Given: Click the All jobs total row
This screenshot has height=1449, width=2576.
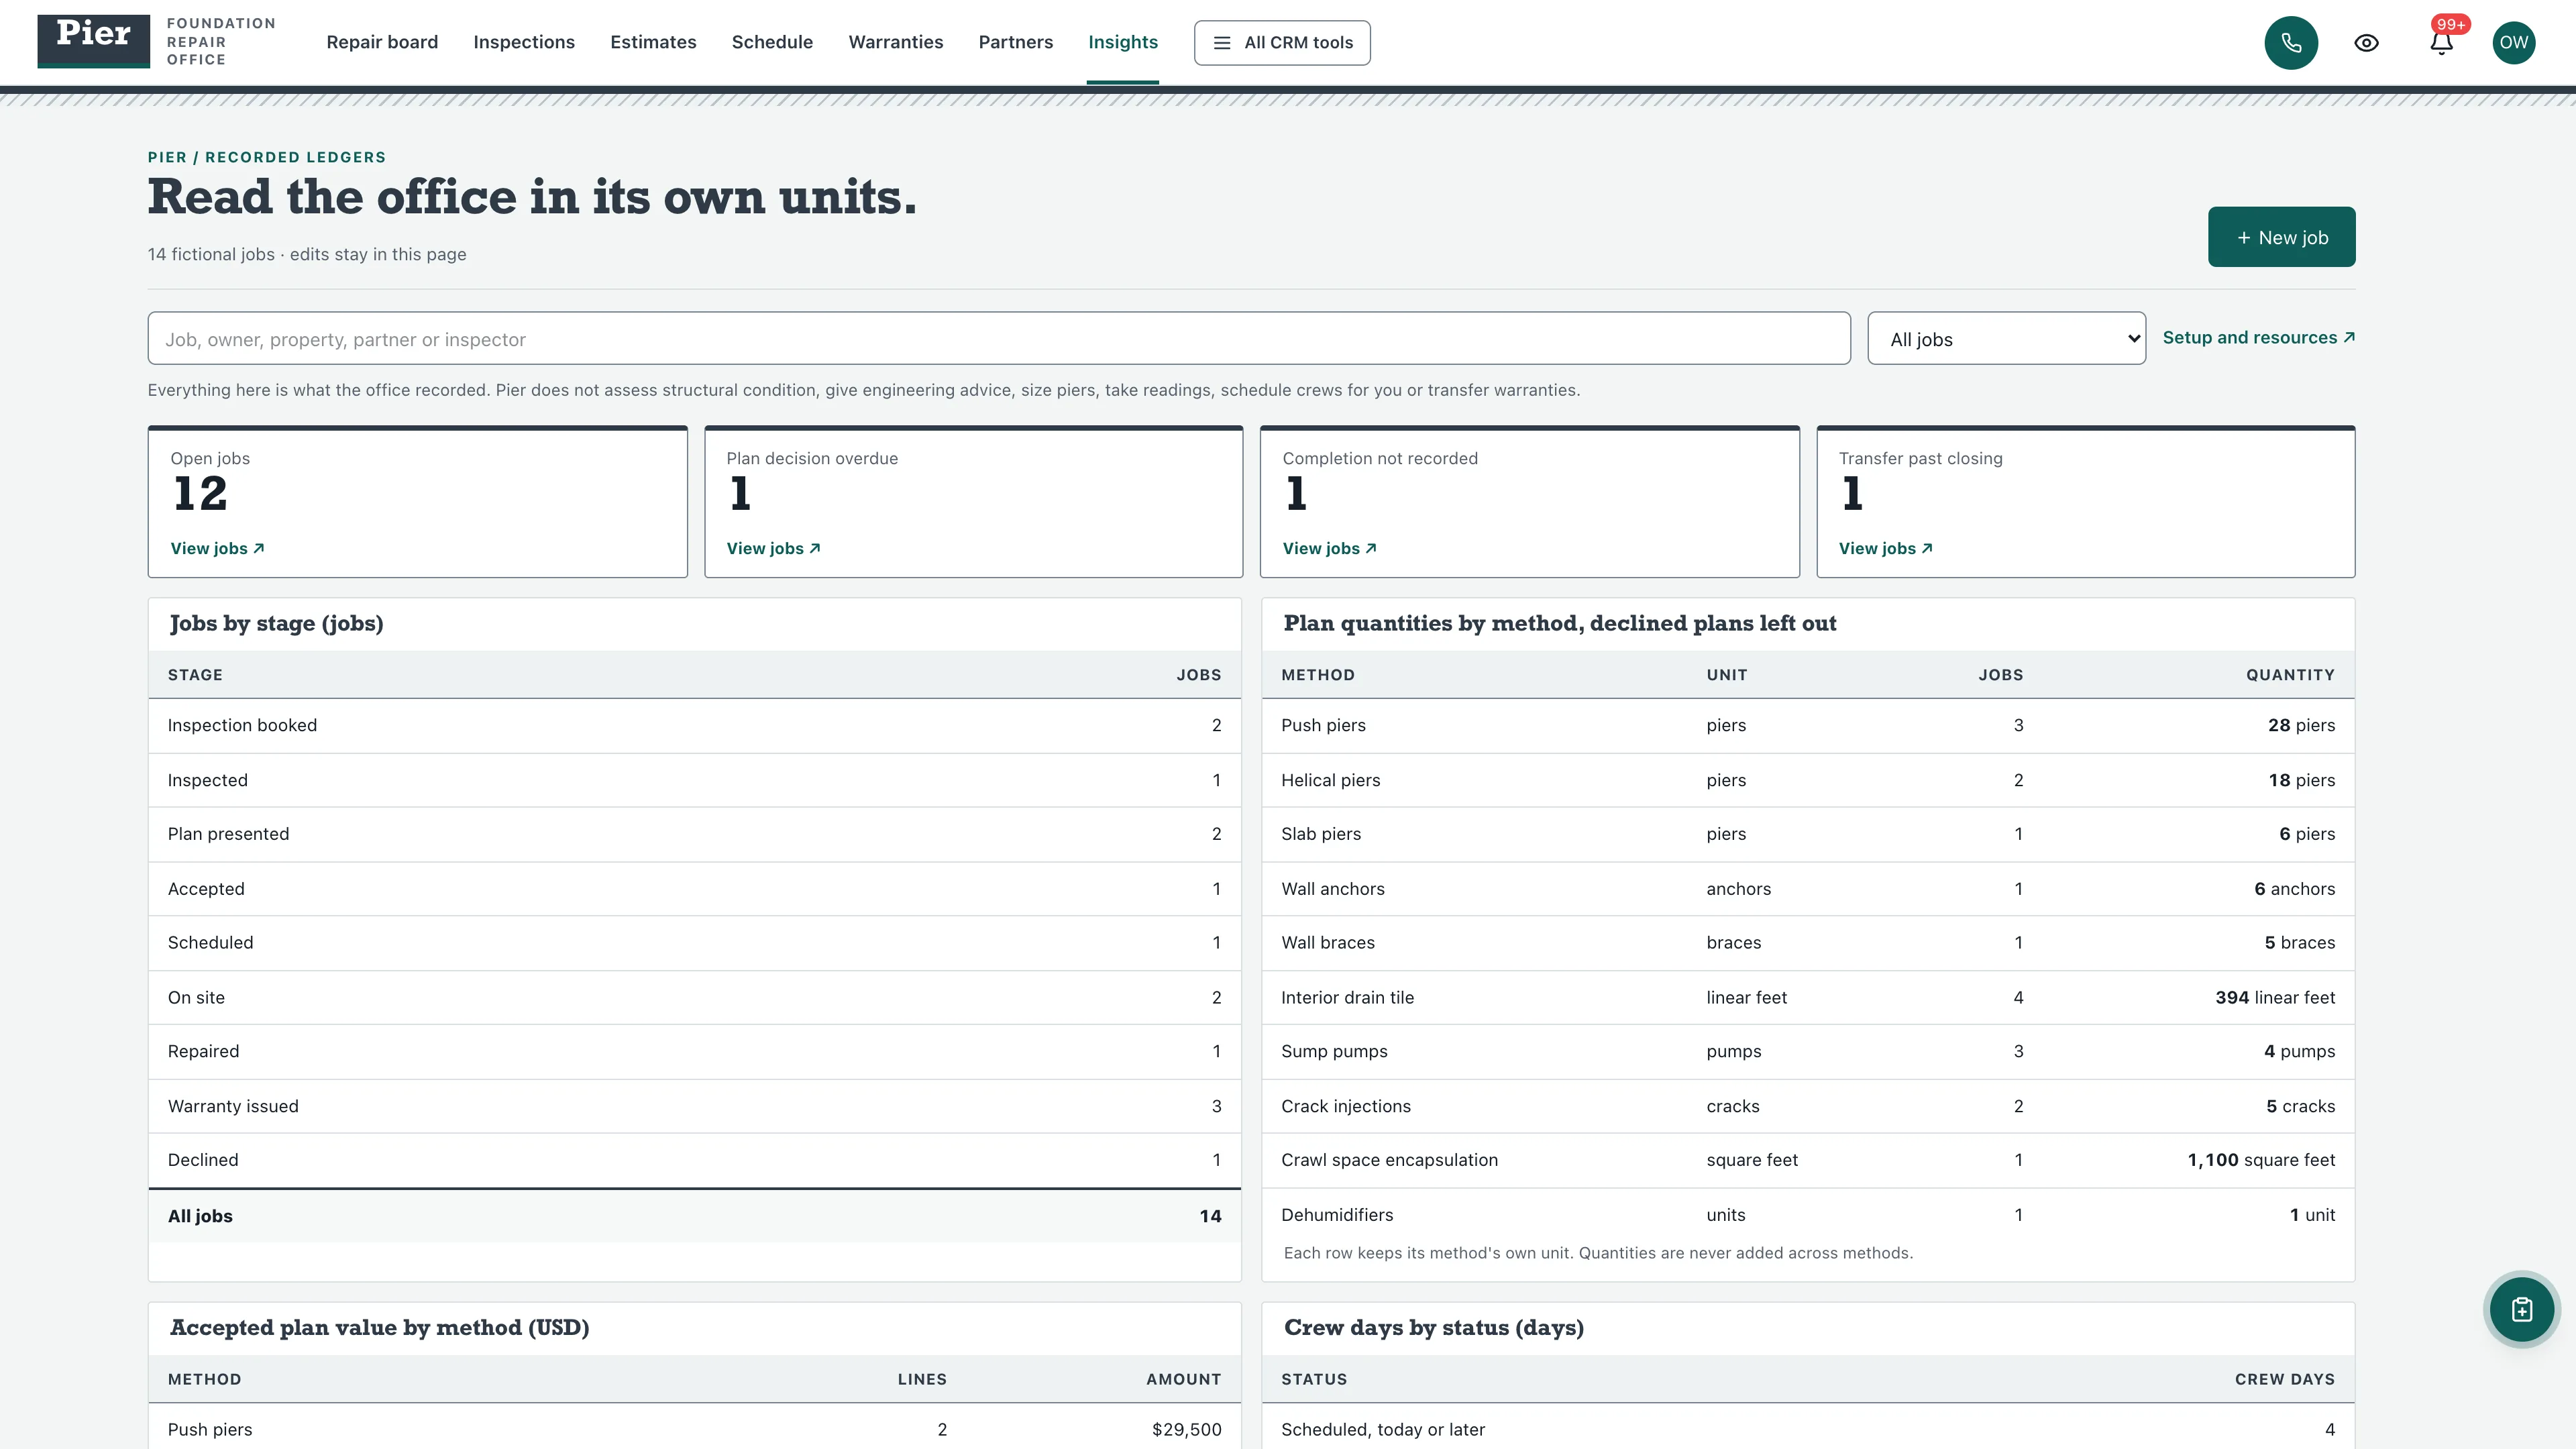Looking at the screenshot, I should (x=694, y=1216).
